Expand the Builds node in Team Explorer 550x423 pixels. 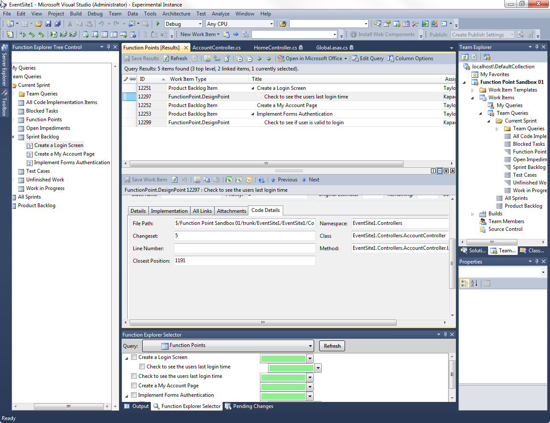click(472, 214)
